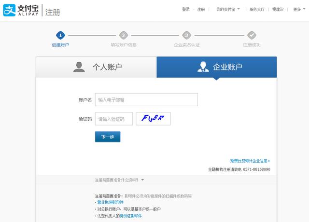
Task: Focus the 验证码 captcha input field
Action: point(114,119)
